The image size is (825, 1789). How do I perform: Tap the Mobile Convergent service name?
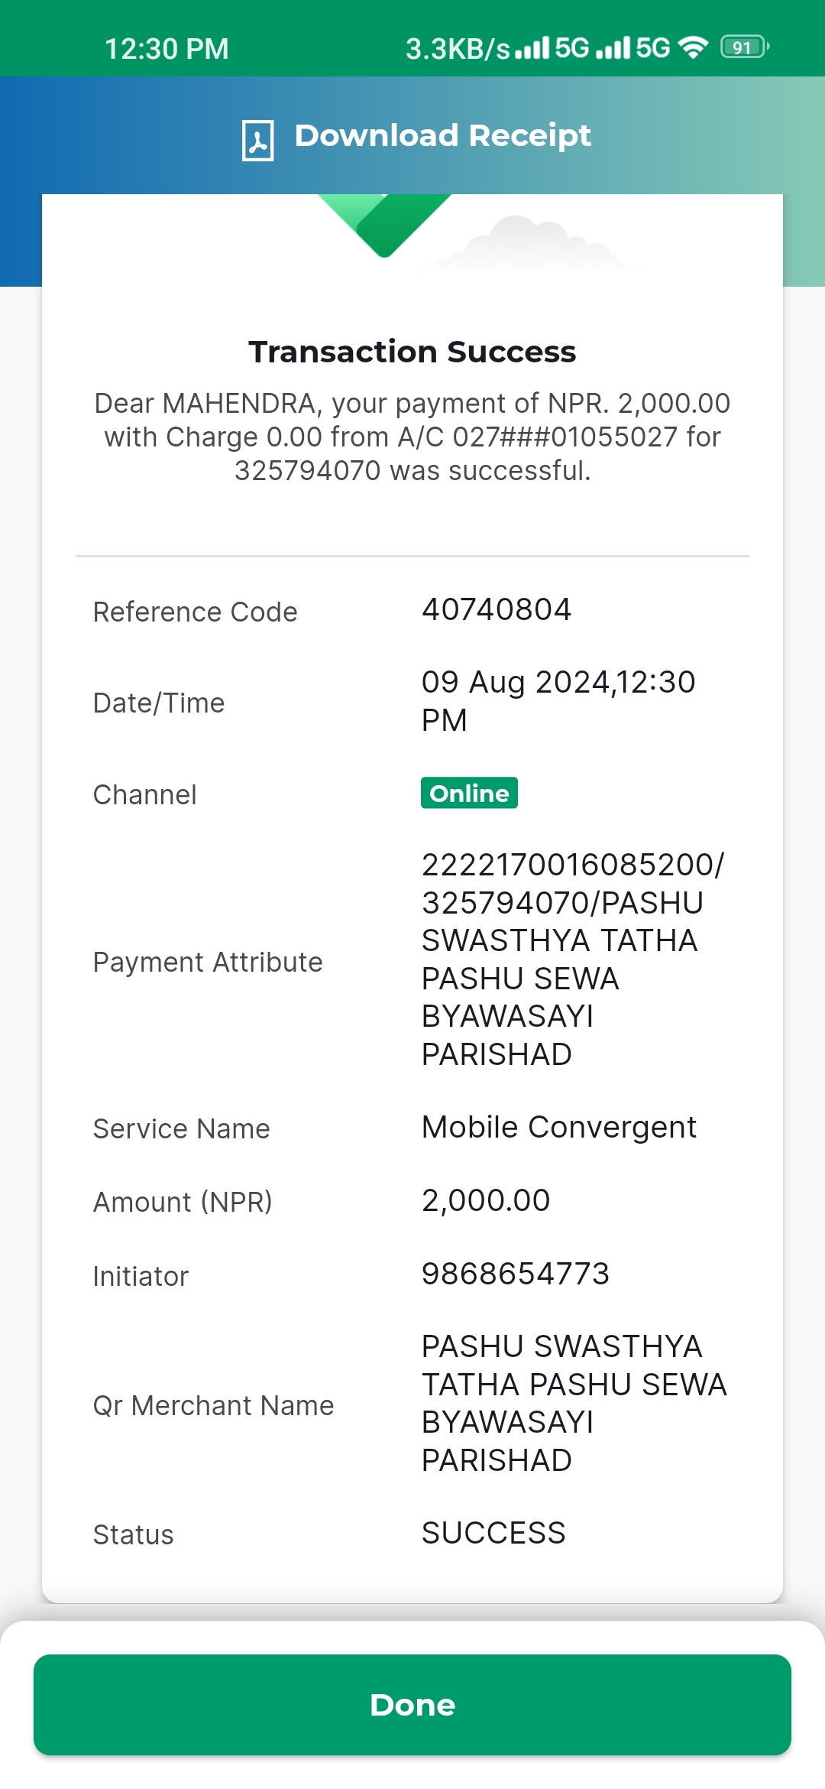(x=559, y=1127)
